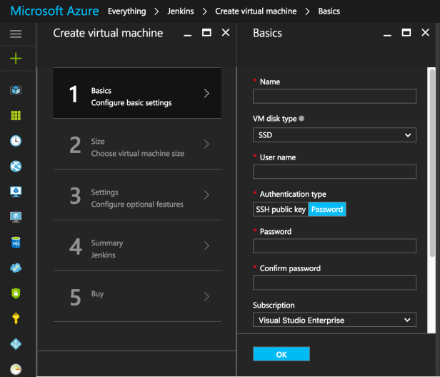
Task: Open the SQL databases sidebar icon
Action: (16, 243)
